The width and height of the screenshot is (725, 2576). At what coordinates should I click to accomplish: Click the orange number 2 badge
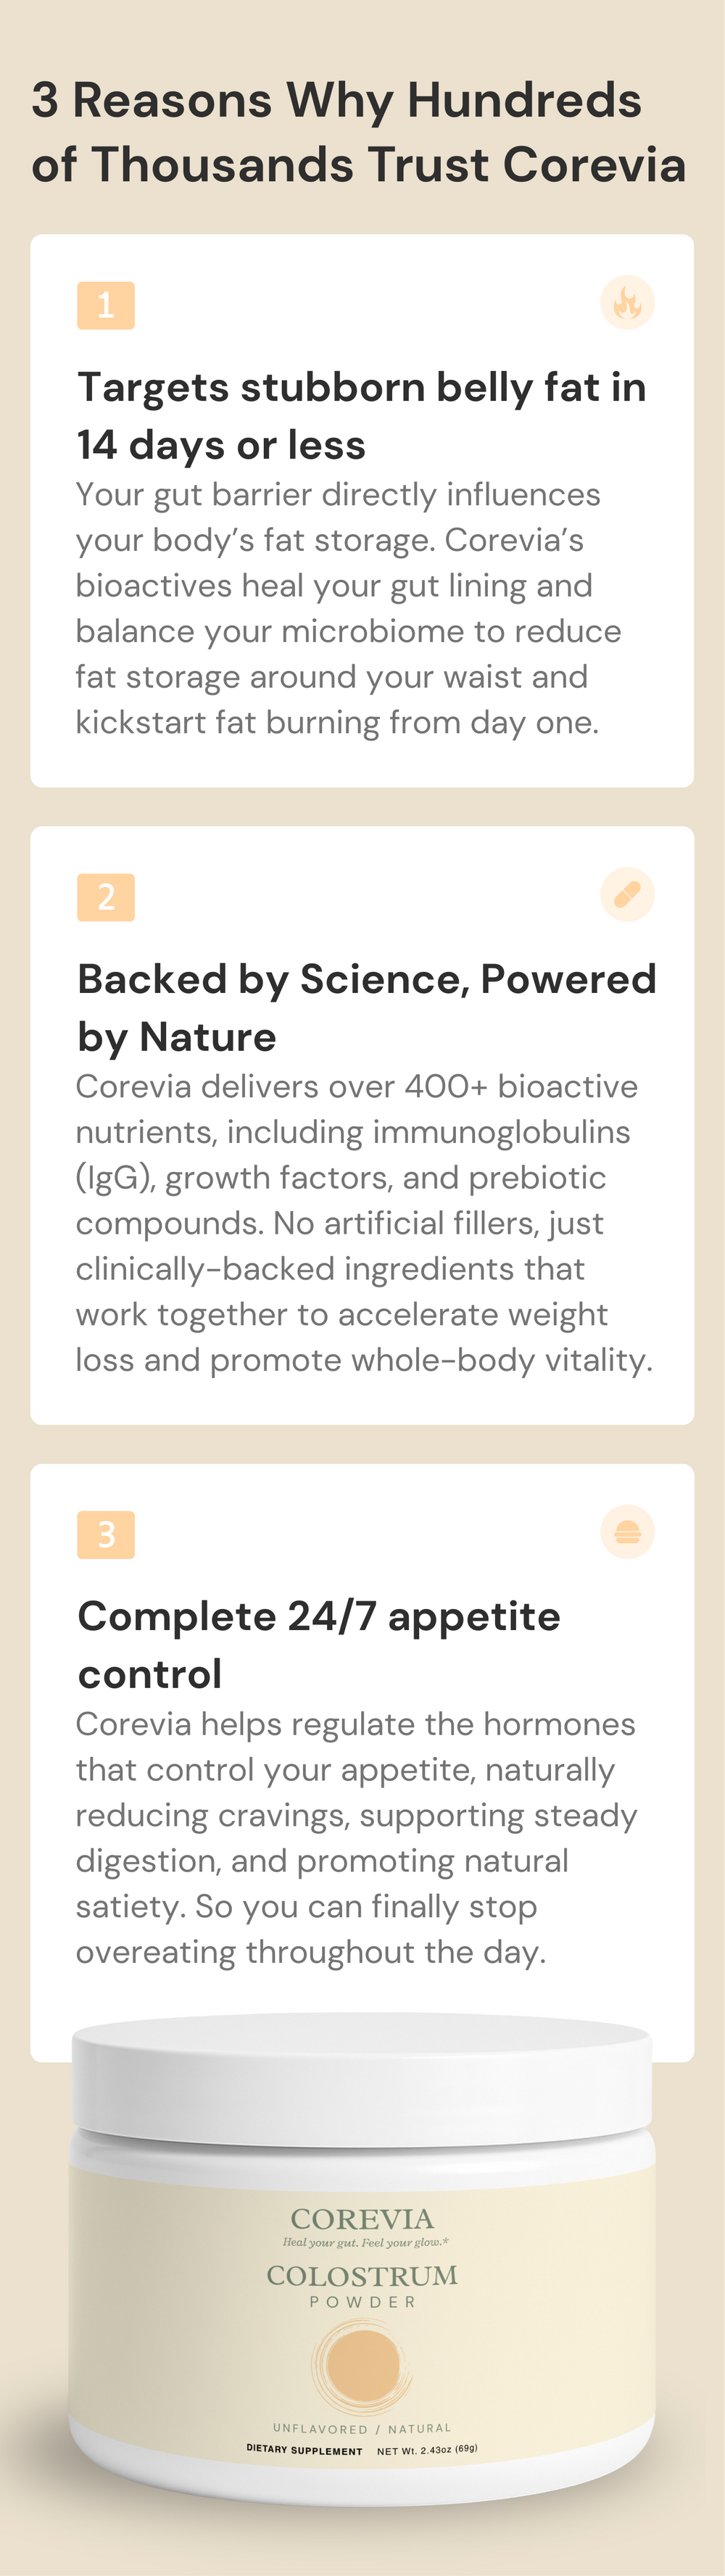click(x=106, y=897)
